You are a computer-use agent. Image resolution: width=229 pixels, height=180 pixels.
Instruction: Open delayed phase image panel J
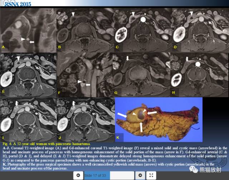[86, 120]
